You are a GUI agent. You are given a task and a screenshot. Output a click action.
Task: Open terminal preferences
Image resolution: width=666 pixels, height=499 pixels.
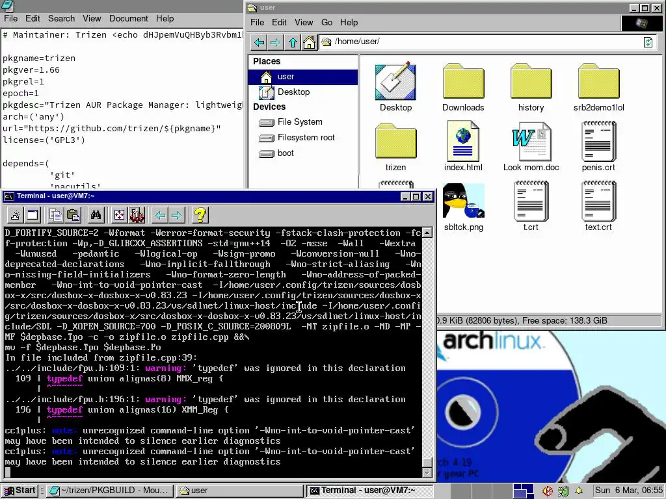[x=137, y=215]
